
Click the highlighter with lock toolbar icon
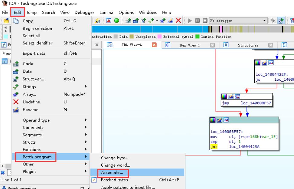97,21
